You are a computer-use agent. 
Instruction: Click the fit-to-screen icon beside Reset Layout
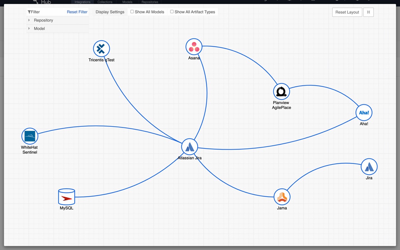click(x=368, y=12)
